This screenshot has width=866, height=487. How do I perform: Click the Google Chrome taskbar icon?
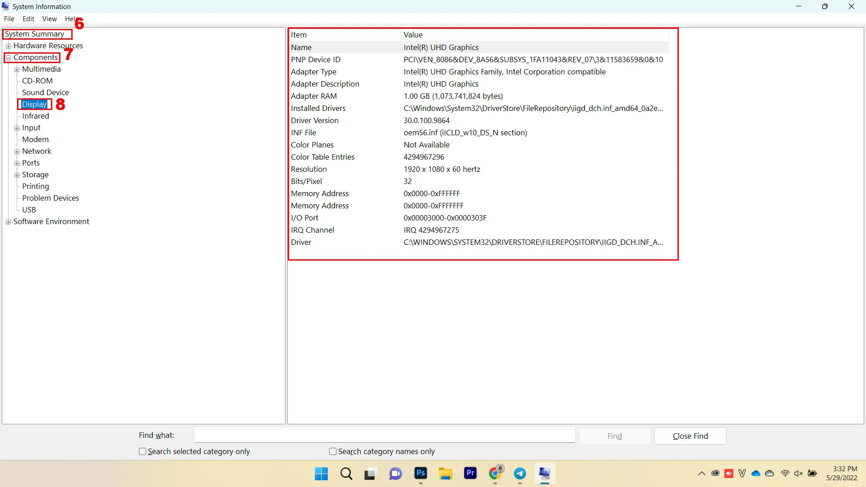(495, 473)
